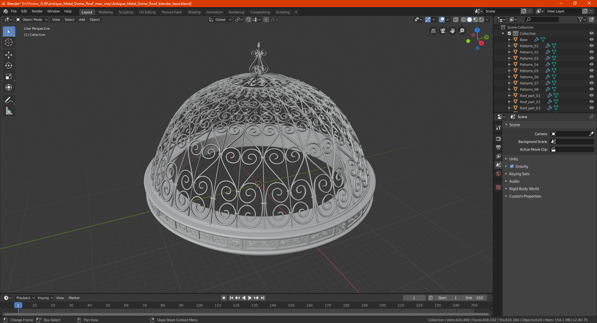This screenshot has width=597, height=323.
Task: Switch to wireframe shading mode
Action: click(463, 20)
